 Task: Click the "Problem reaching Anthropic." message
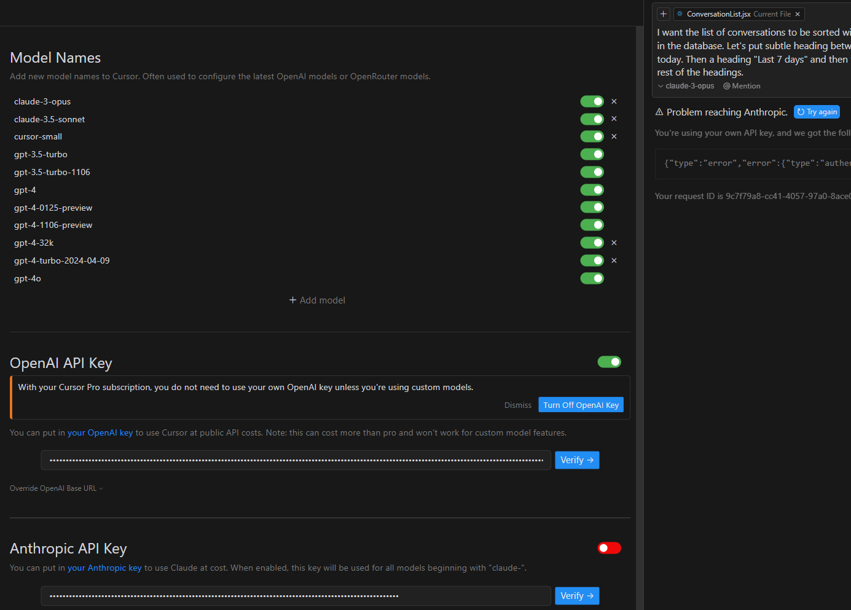[727, 112]
